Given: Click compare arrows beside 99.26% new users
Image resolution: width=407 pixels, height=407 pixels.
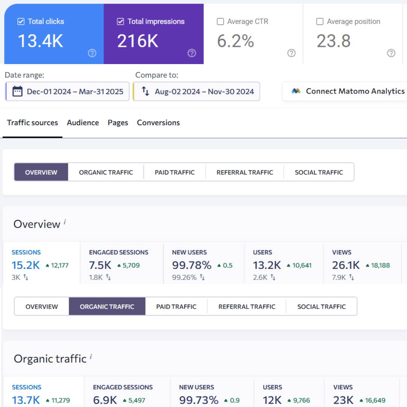Looking at the screenshot, I should tap(202, 277).
